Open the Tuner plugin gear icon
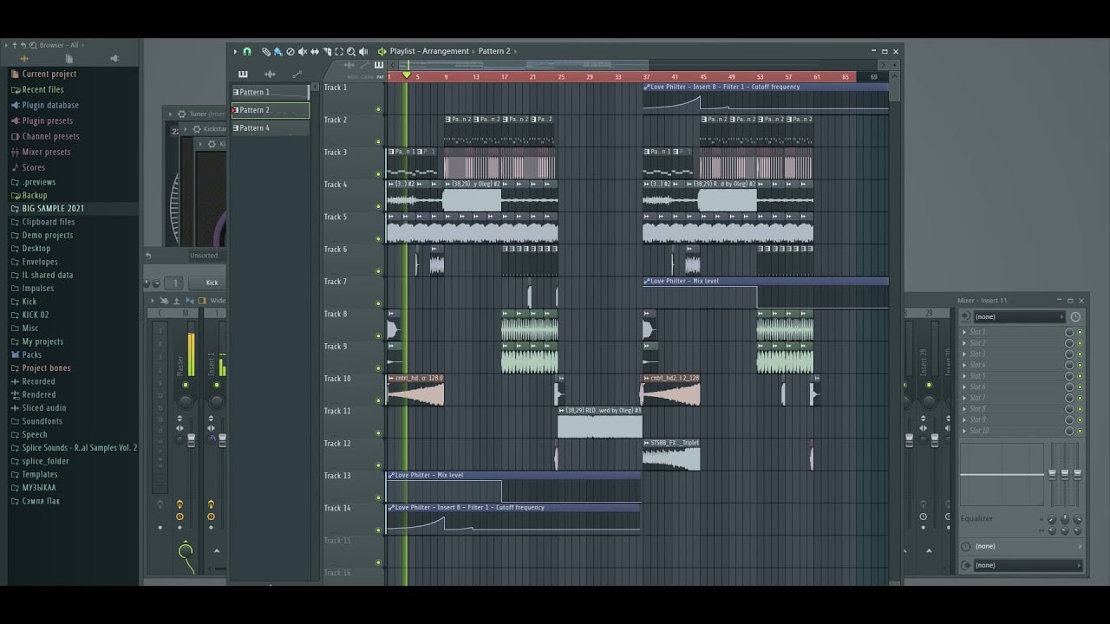1110x624 pixels. point(181,114)
